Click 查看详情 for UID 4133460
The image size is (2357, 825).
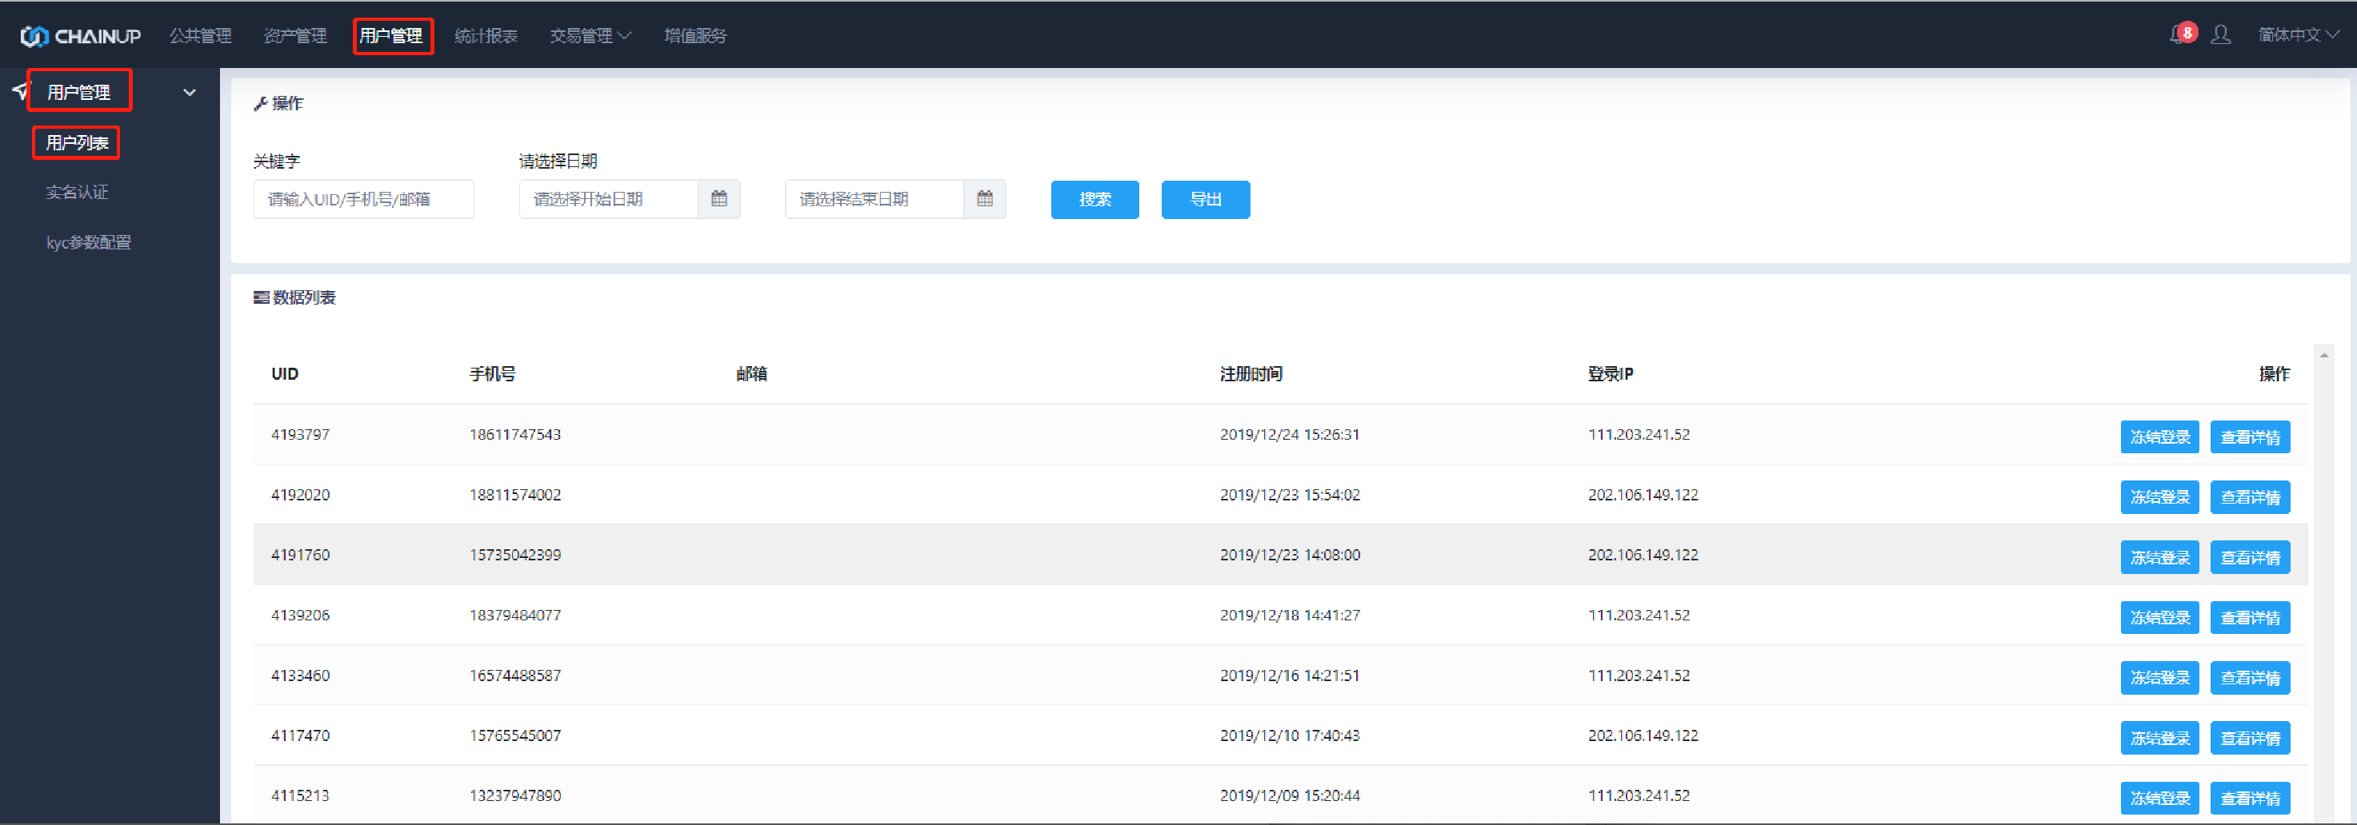[x=2250, y=678]
